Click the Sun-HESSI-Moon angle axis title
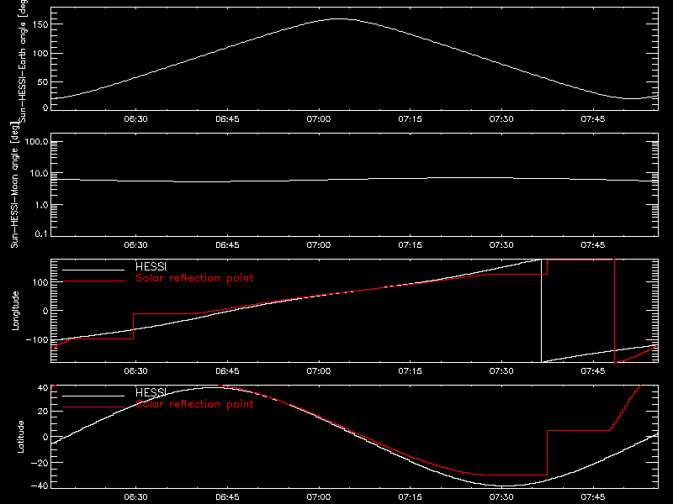Viewport: 673px width, 504px height. (x=14, y=186)
